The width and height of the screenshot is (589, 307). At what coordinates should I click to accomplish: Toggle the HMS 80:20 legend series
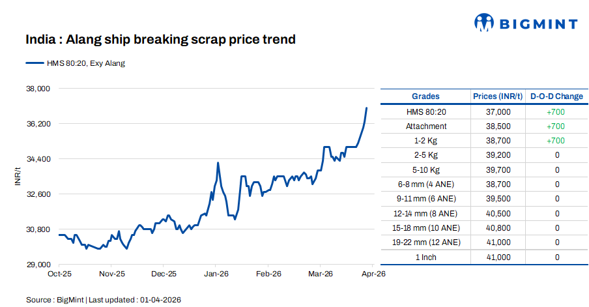point(85,63)
